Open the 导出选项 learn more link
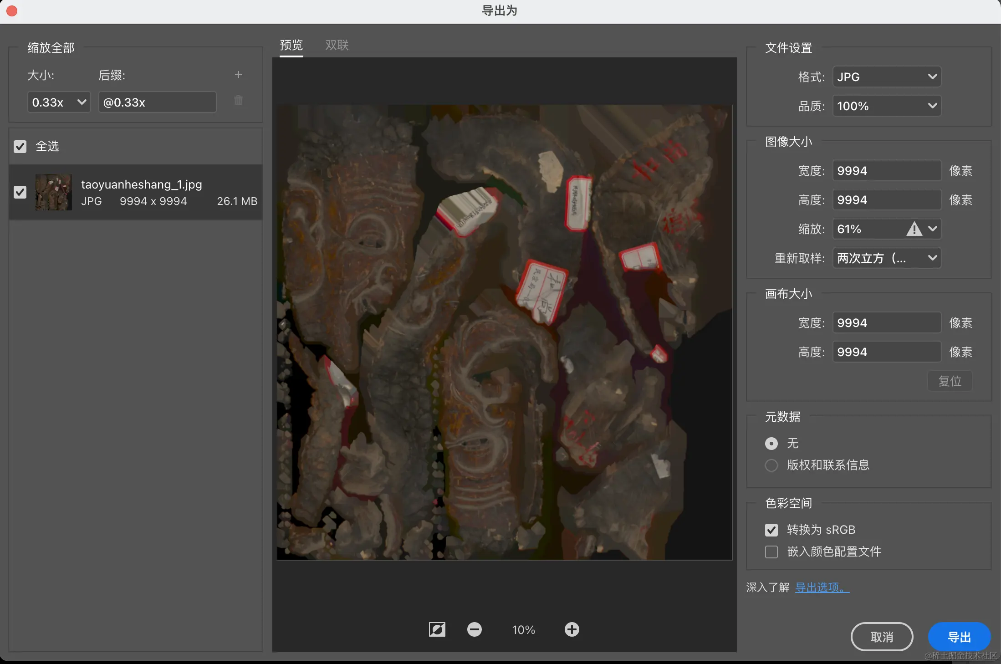1001x664 pixels. tap(822, 587)
